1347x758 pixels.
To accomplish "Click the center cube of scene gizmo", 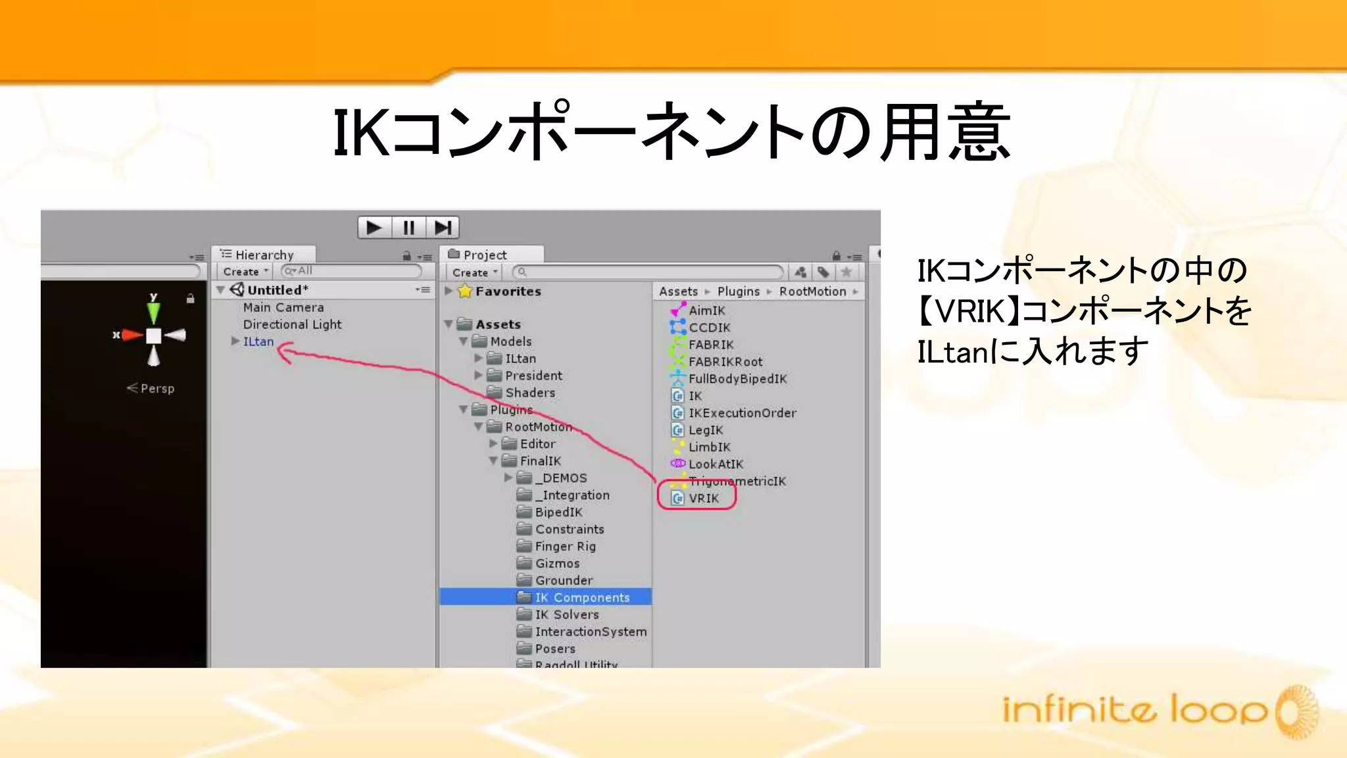I will point(153,336).
